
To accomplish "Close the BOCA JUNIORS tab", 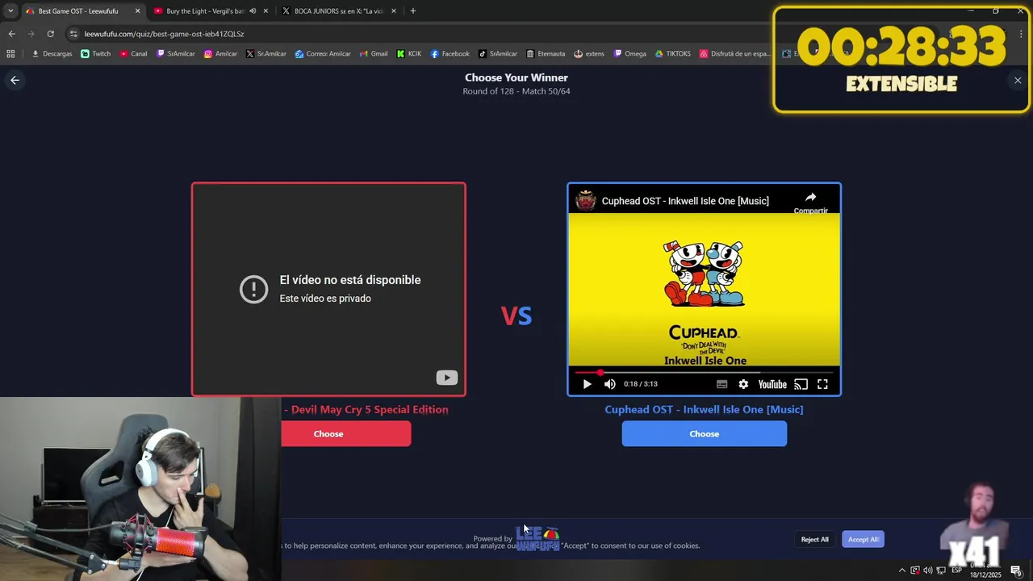I will click(x=393, y=11).
